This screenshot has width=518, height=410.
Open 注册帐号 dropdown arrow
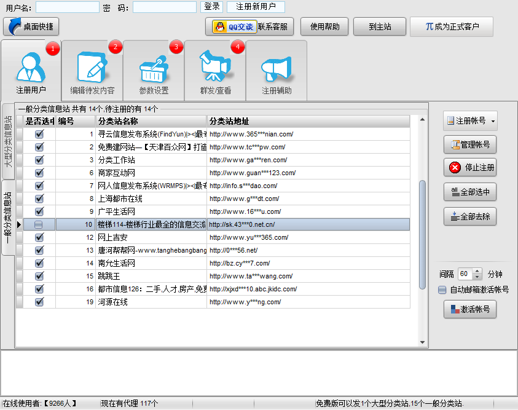click(493, 121)
